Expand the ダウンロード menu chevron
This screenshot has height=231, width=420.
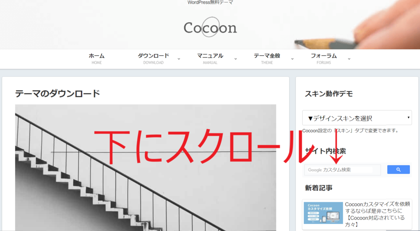179,59
